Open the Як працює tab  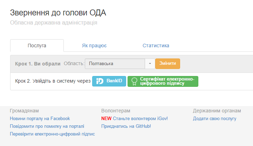(x=94, y=46)
